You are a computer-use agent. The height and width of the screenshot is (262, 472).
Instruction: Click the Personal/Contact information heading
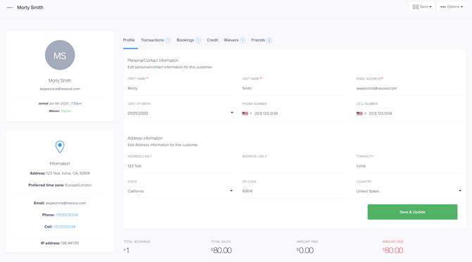153,61
